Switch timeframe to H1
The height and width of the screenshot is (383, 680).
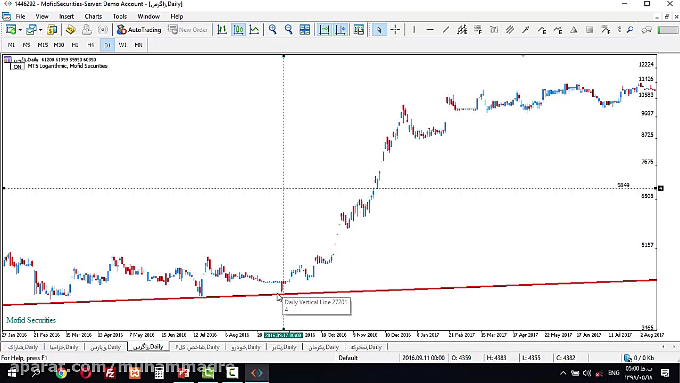click(x=75, y=45)
